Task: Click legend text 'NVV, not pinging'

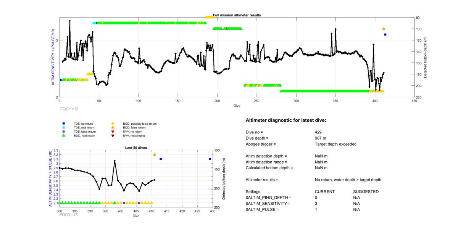Action: 134,135
